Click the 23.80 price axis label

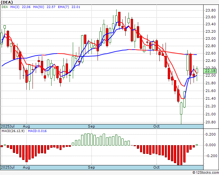tap(210, 10)
